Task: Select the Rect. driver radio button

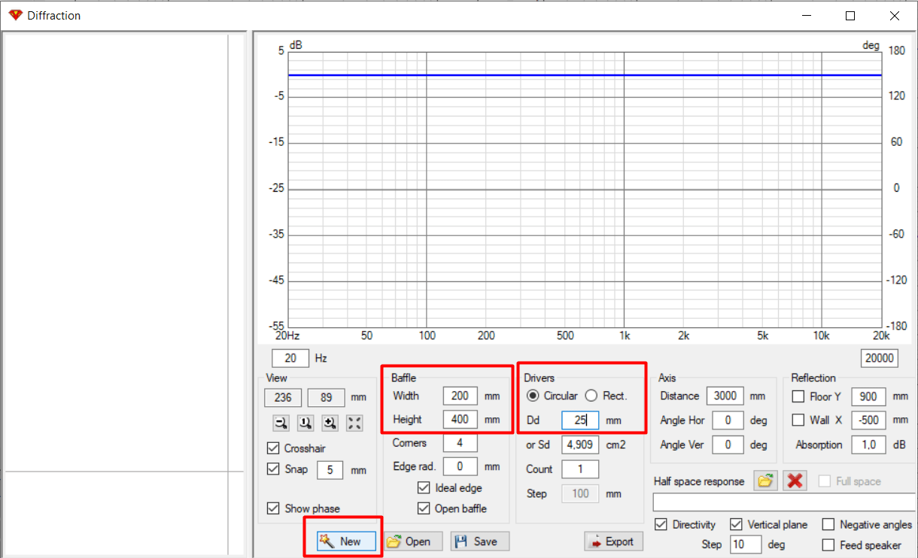Action: (x=591, y=396)
